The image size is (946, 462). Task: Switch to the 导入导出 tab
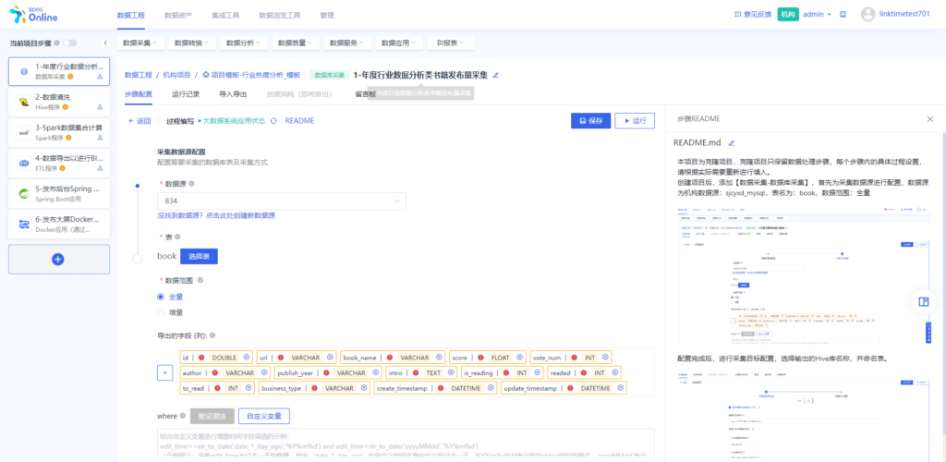(233, 94)
